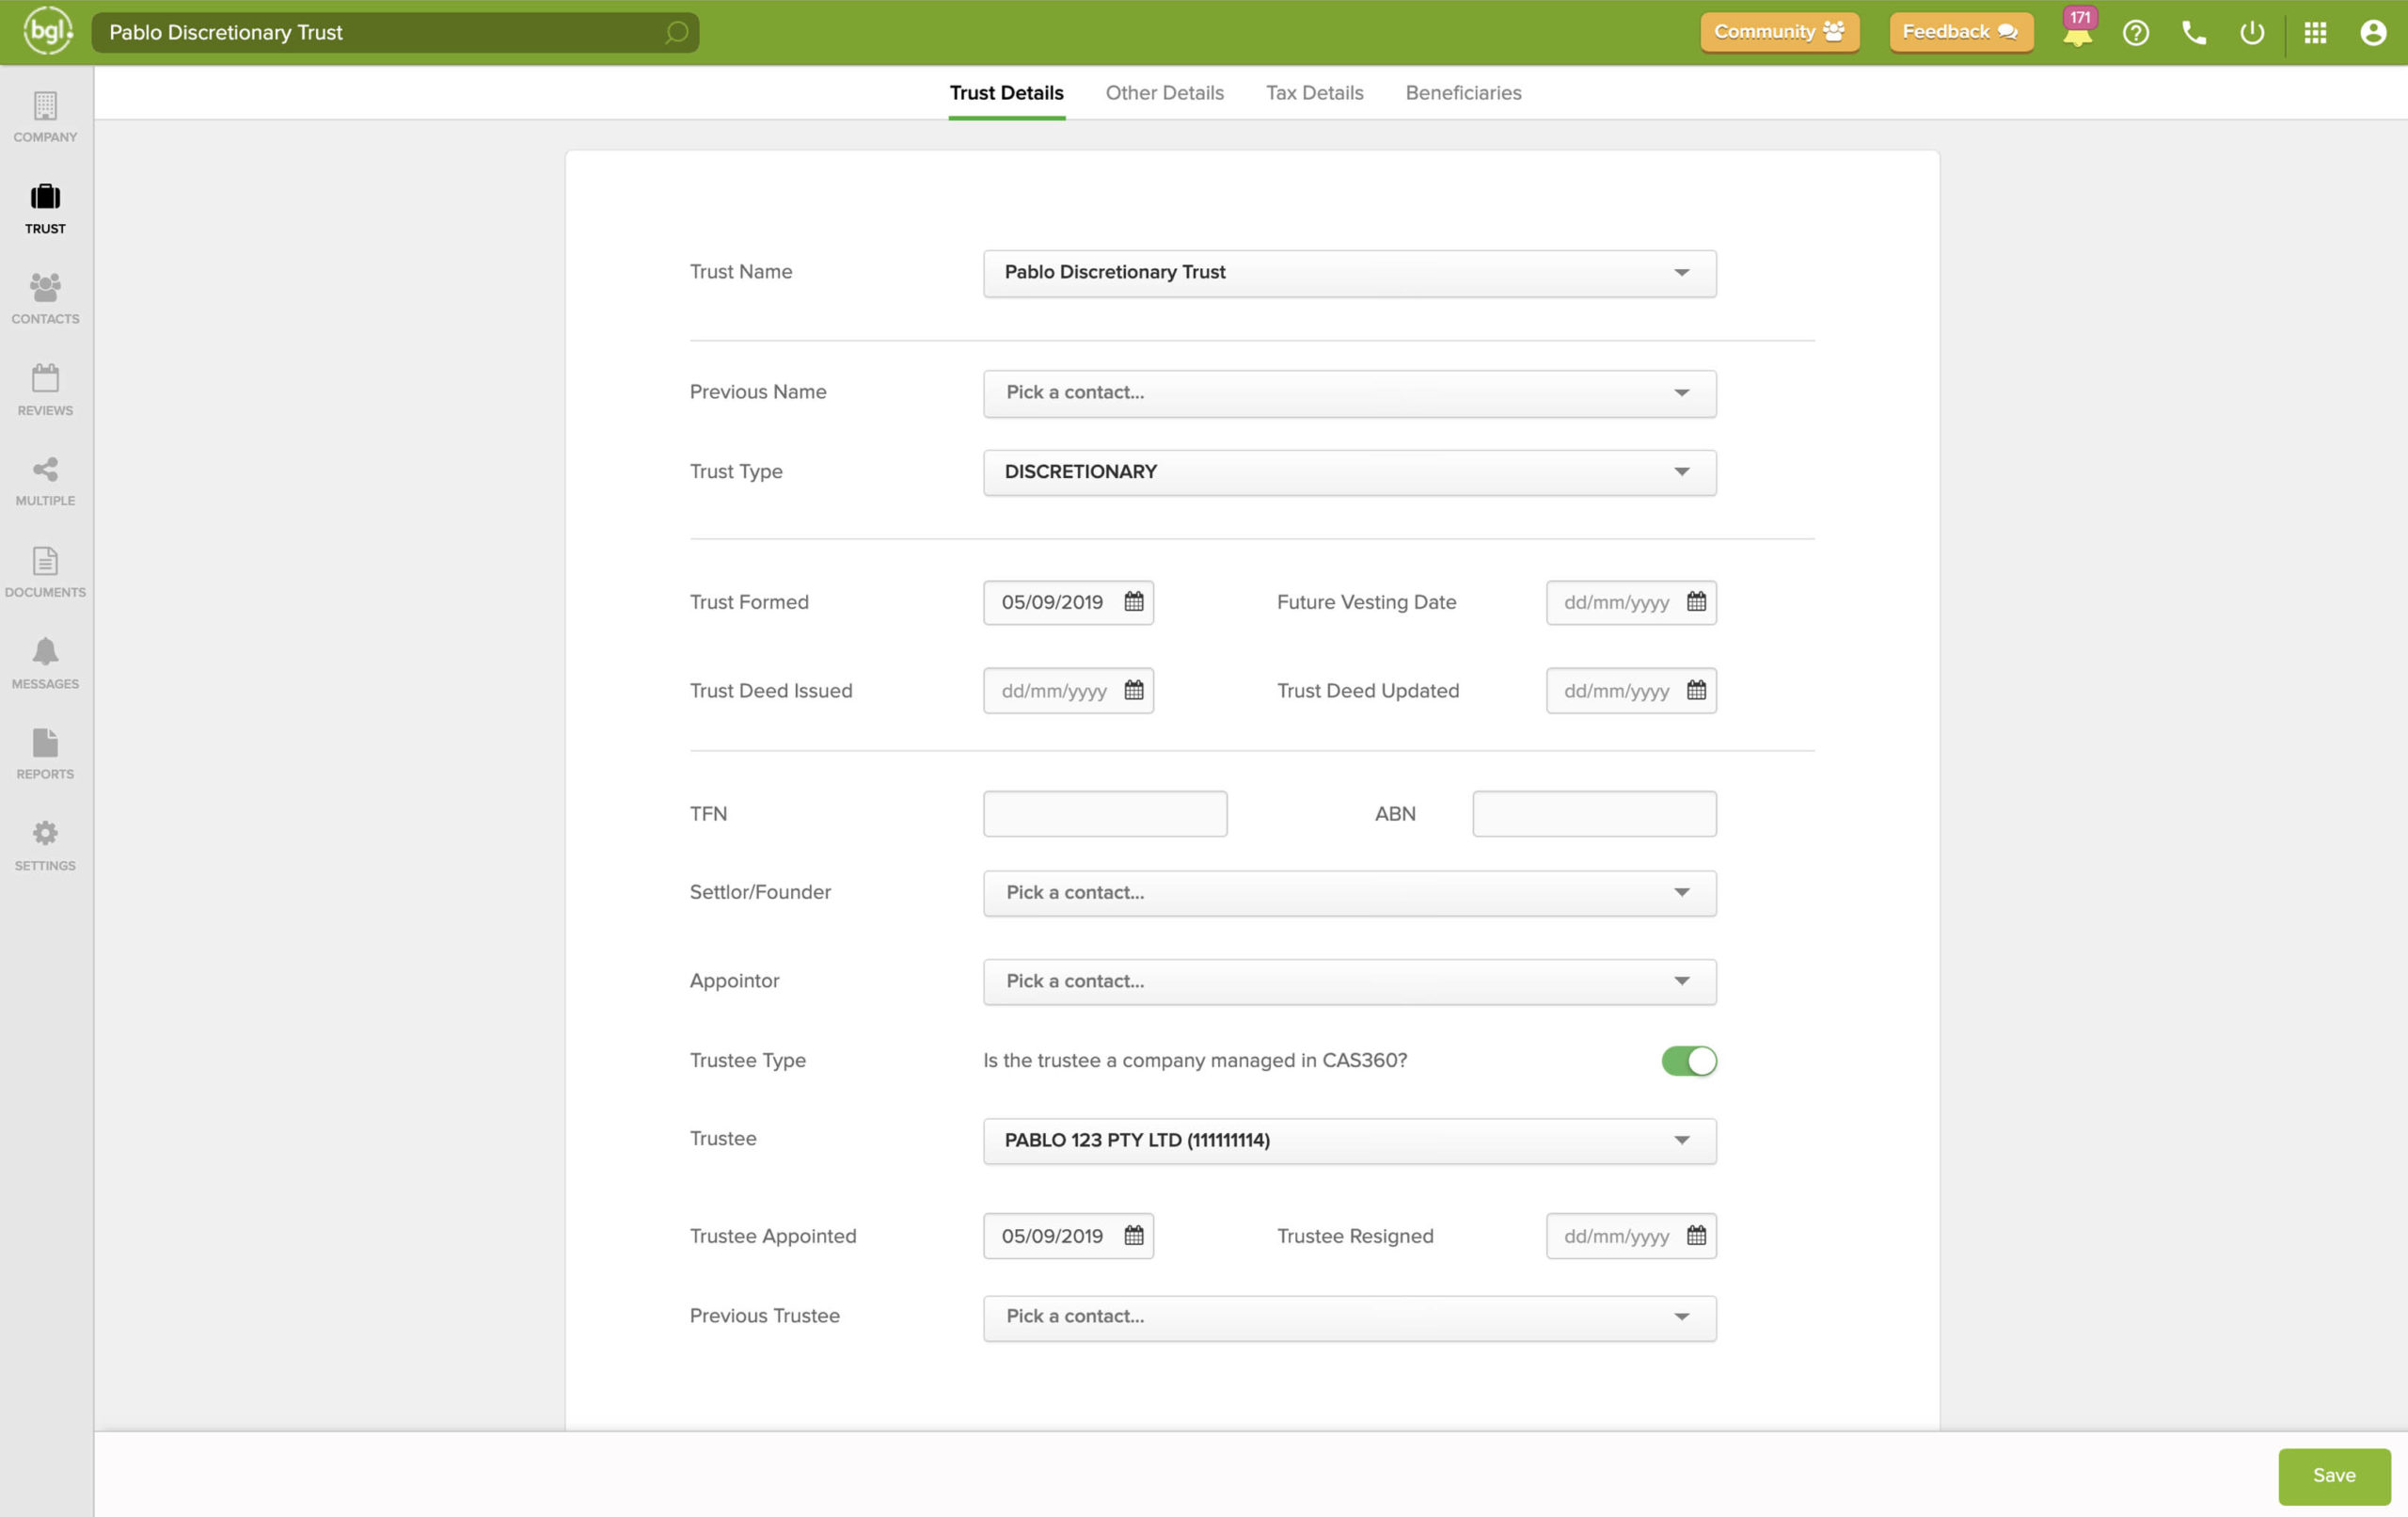Open the Reports sidebar icon
Screen dimensions: 2408x1517
tap(45, 754)
